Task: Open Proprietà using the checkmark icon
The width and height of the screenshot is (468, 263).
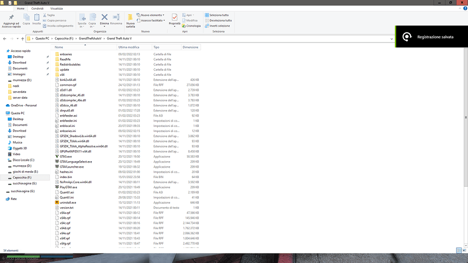Action: pos(174,17)
